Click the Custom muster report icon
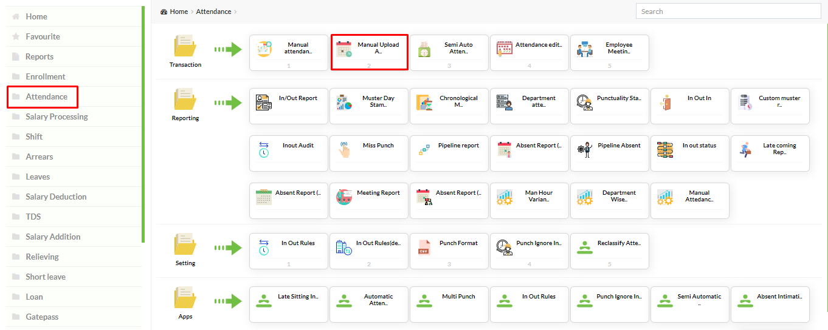Image resolution: width=828 pixels, height=330 pixels. coord(745,103)
